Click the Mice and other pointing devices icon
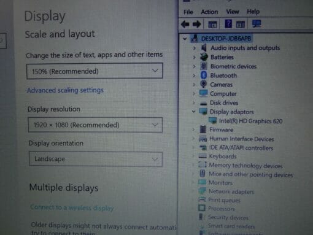 click(x=203, y=174)
